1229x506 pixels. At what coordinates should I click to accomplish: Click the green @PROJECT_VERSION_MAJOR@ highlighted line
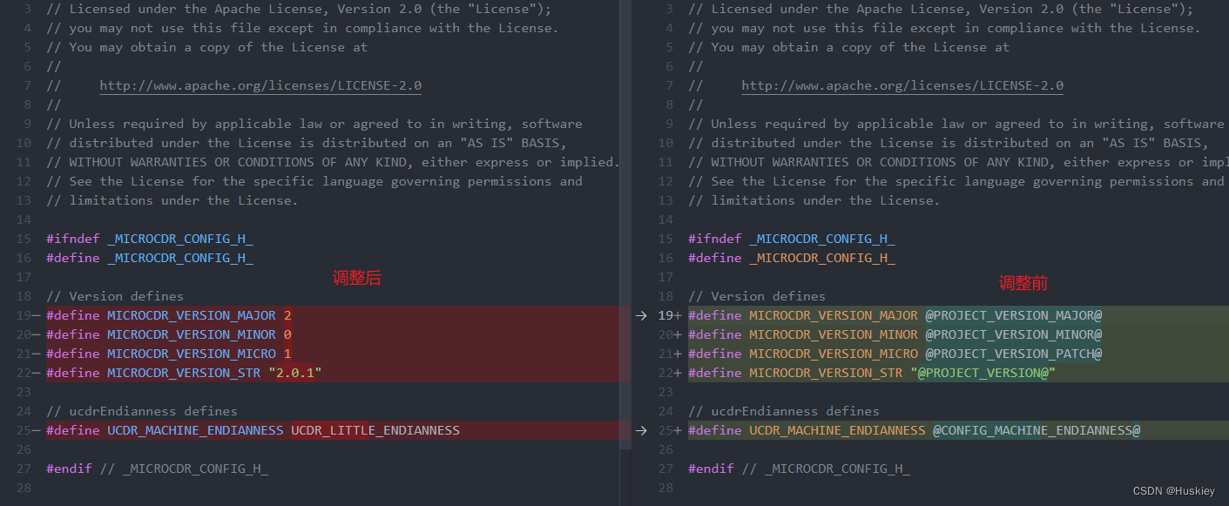pos(1013,315)
